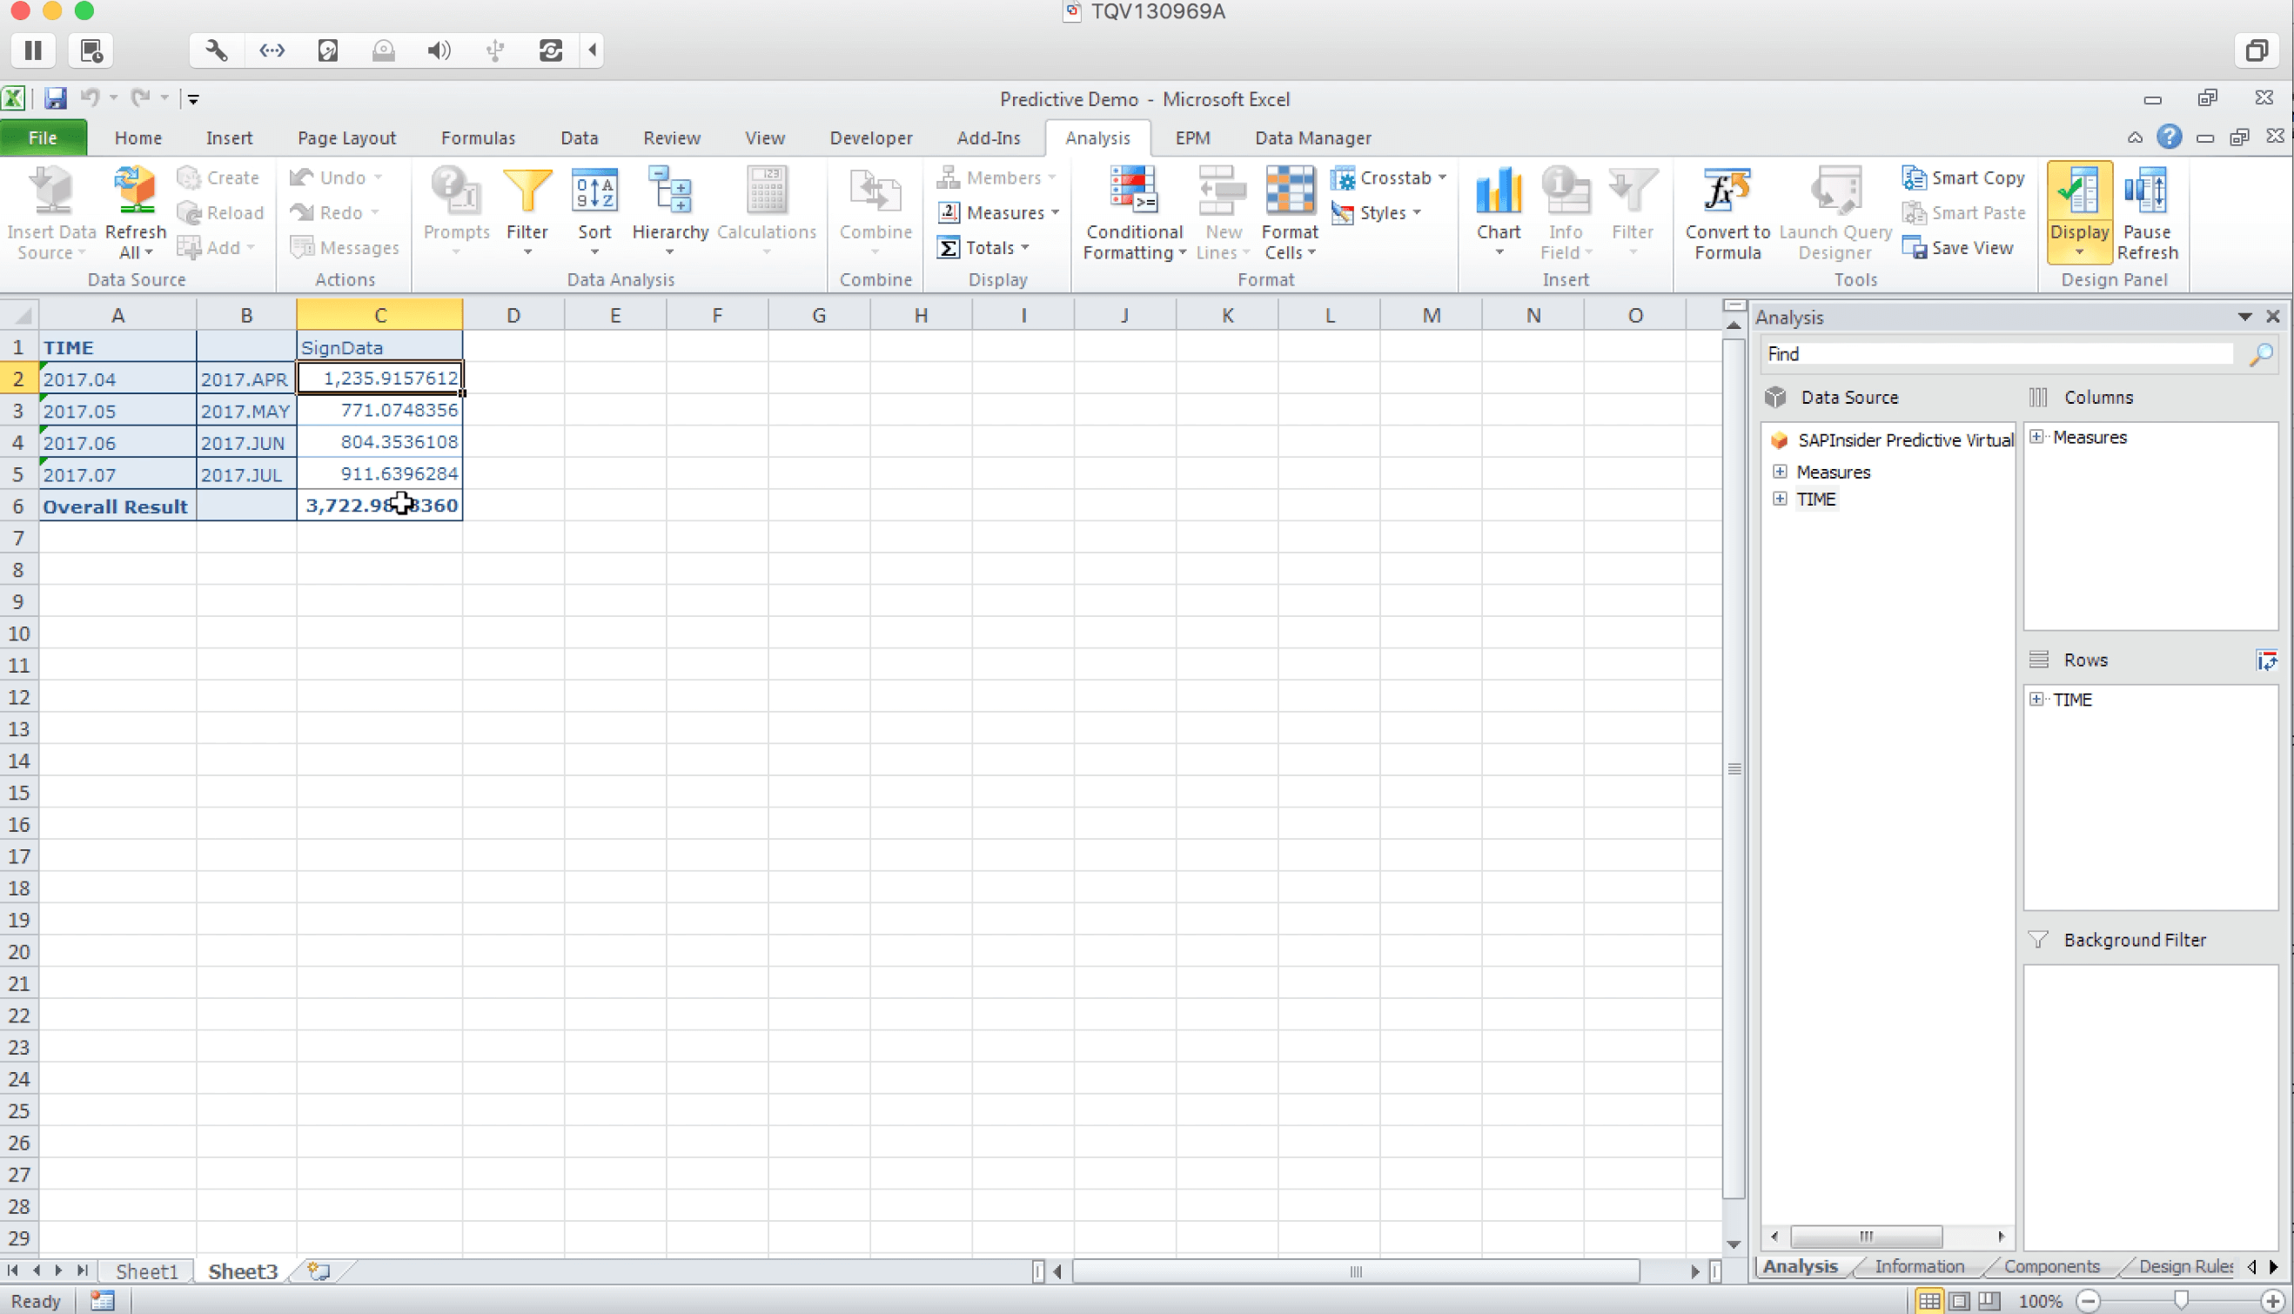The image size is (2294, 1314).
Task: Select the cell containing 2017.MAY
Action: tap(246, 411)
